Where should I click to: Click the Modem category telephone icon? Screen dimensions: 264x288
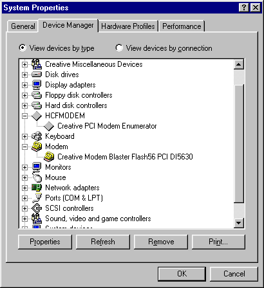[x=37, y=147]
